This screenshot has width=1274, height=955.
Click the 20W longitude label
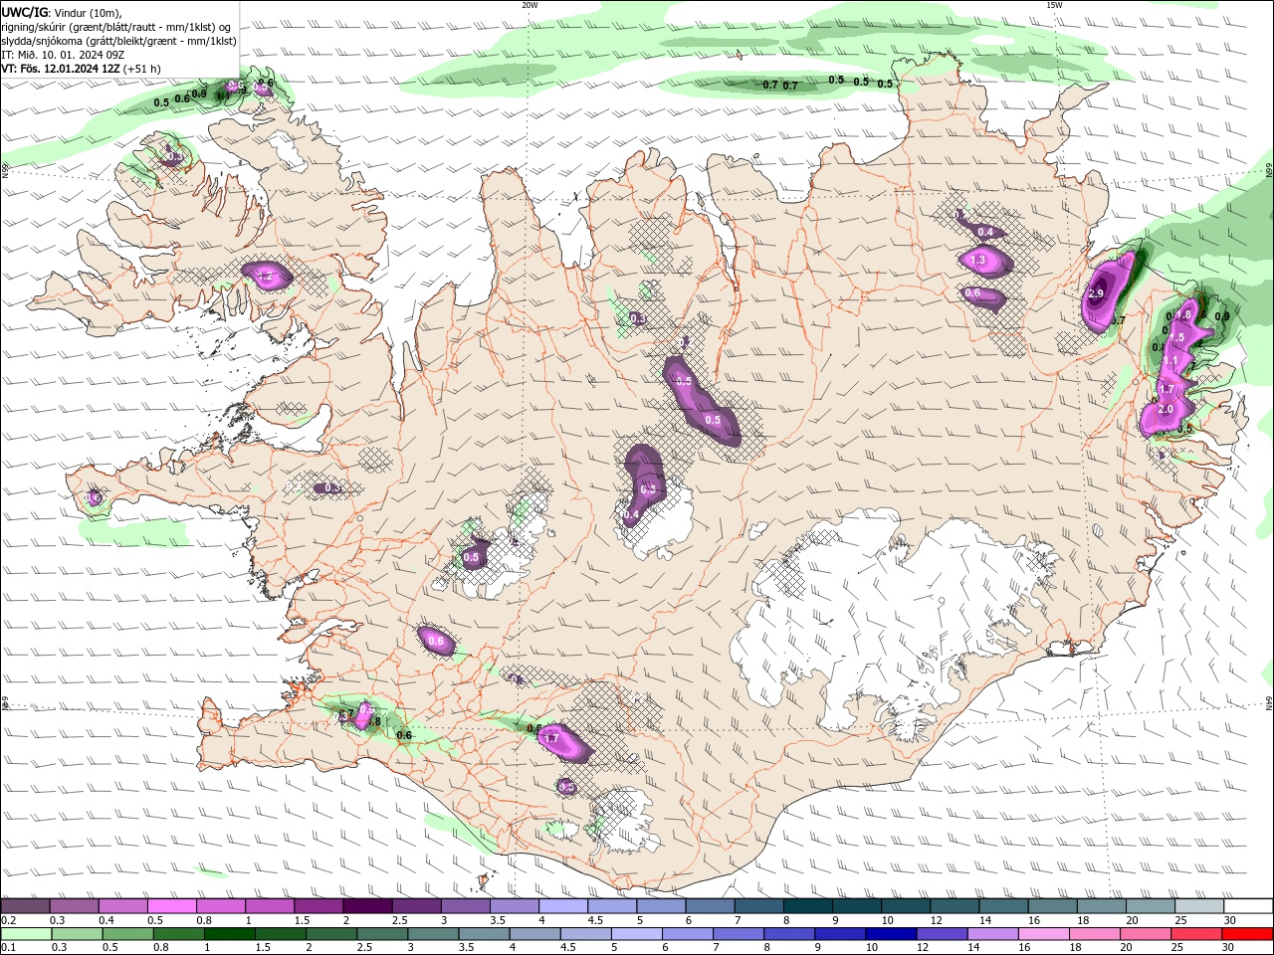530,5
